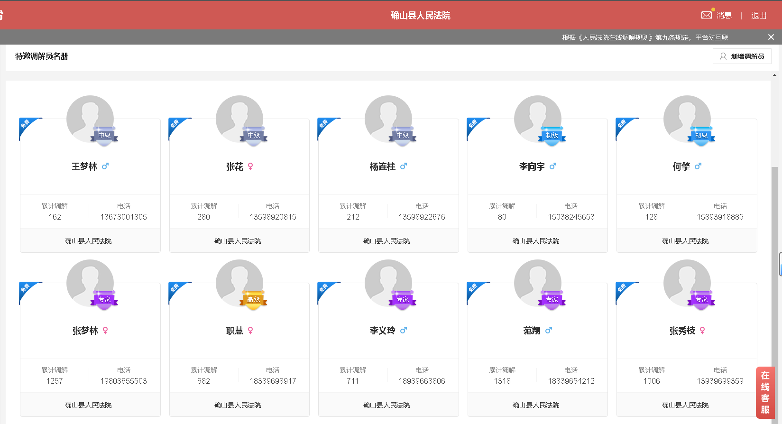Click the 中级 badge on 王梦林's card

pyautogui.click(x=104, y=136)
